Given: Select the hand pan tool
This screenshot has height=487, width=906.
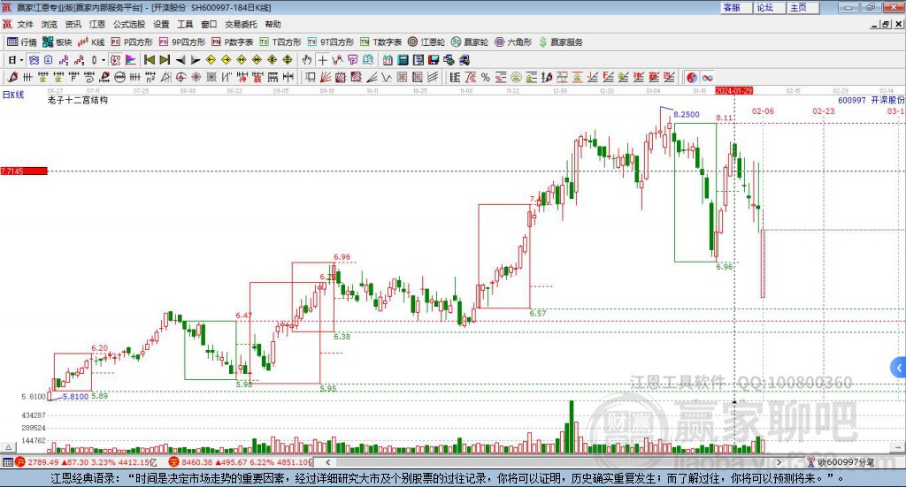Looking at the screenshot, I should click(307, 60).
